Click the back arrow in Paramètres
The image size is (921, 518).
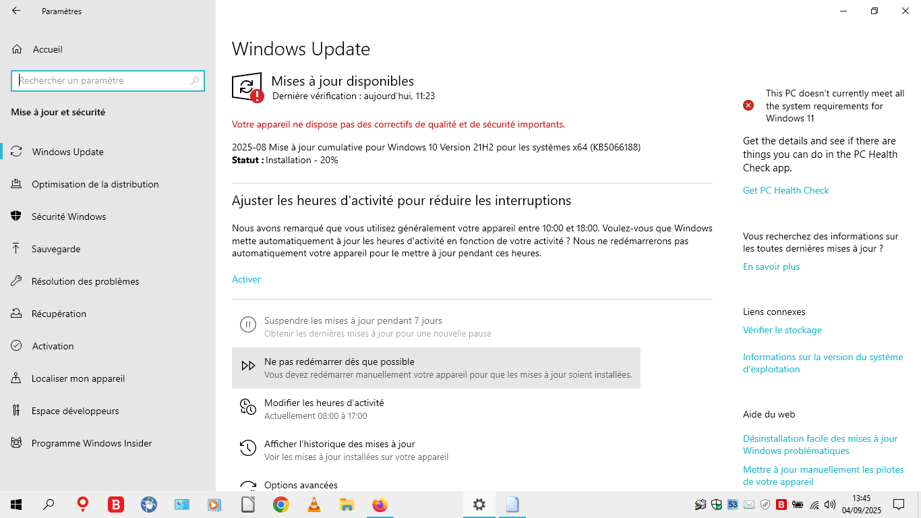coord(16,11)
